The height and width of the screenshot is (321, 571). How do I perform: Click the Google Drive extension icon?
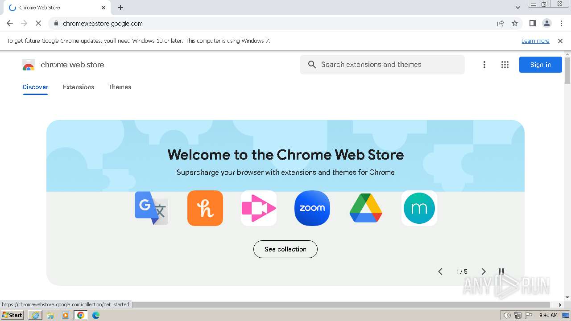pos(366,208)
